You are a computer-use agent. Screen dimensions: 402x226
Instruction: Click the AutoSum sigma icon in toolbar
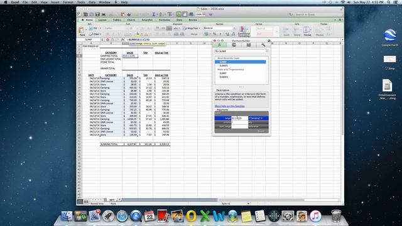pos(153,14)
